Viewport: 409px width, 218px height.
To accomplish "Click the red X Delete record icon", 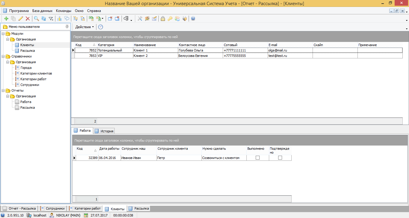I will coord(28,19).
